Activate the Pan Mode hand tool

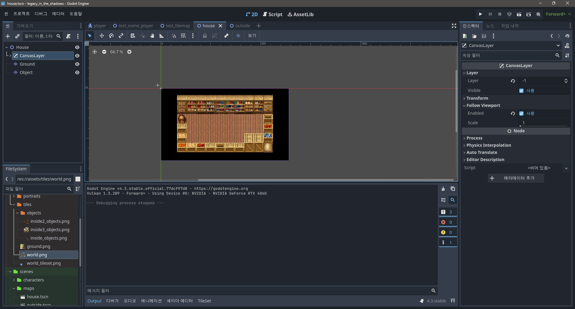[x=152, y=36]
